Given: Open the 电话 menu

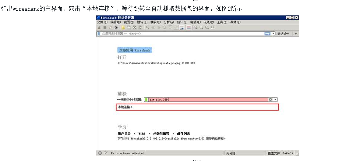Looking at the screenshot, I should click(x=195, y=22).
